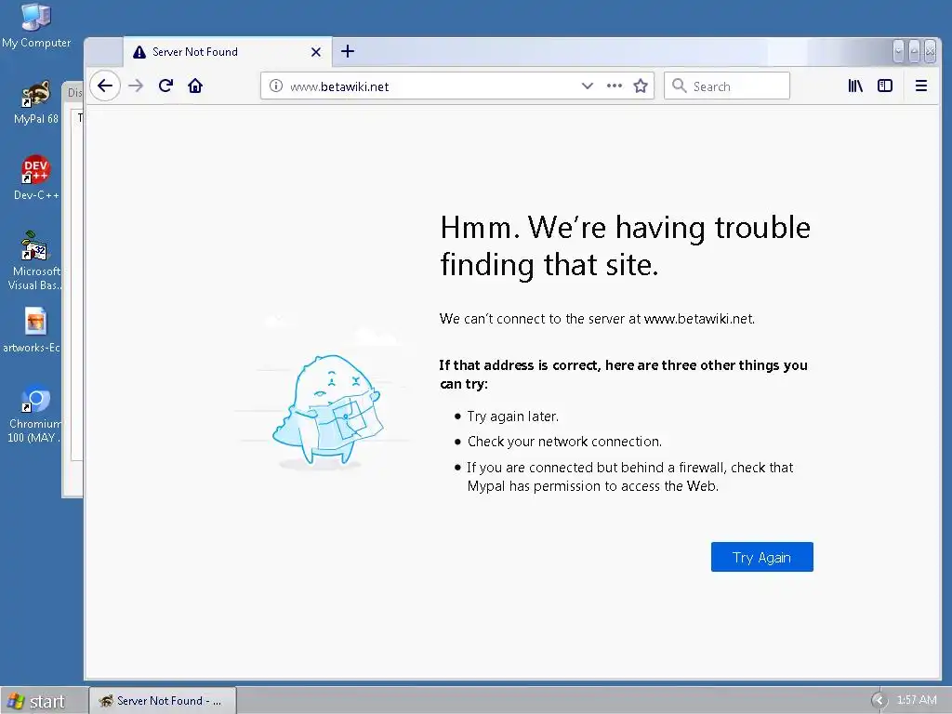Click the window title bar dropdown button
This screenshot has height=714, width=952.
click(x=899, y=52)
